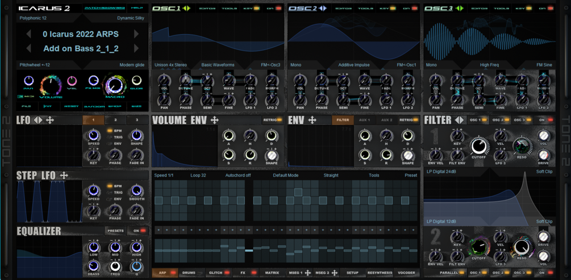Click the VOLUME ENV four-way move icon
Screen dimensions: 571x280
pos(215,120)
